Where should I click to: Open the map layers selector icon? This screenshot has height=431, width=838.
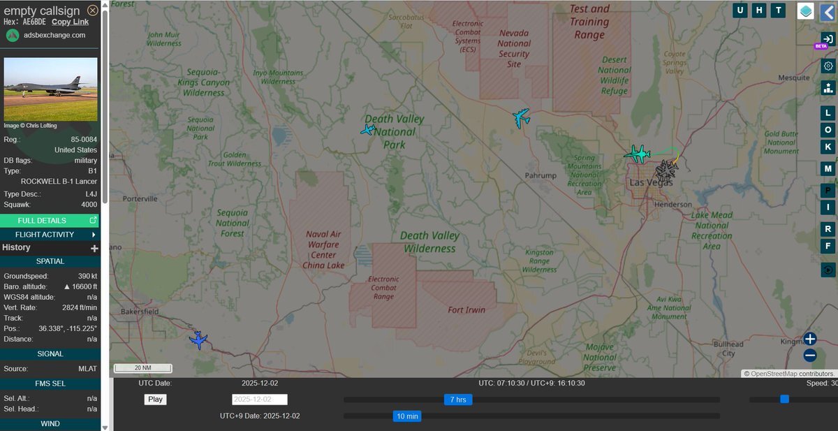(x=806, y=11)
